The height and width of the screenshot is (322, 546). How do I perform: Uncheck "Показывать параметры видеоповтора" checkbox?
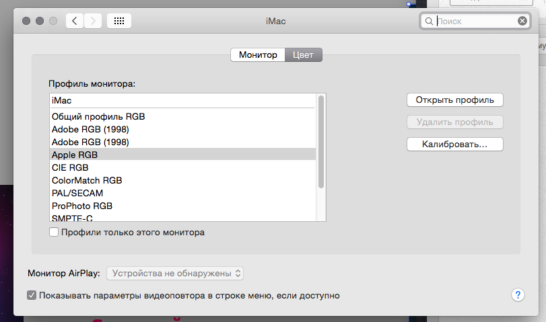(32, 295)
